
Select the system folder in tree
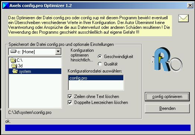[x=35, y=71]
